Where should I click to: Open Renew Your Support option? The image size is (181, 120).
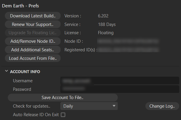click(x=33, y=24)
